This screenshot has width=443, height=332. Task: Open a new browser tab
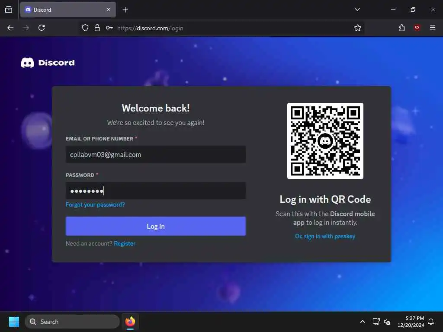pos(125,10)
